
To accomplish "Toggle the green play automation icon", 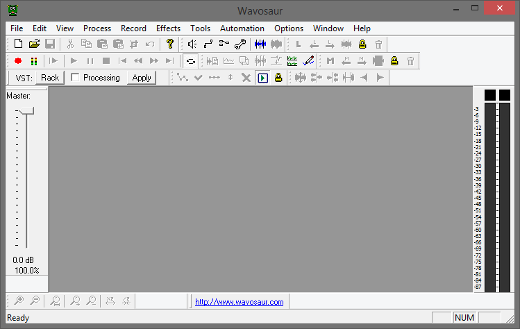I will (x=262, y=78).
